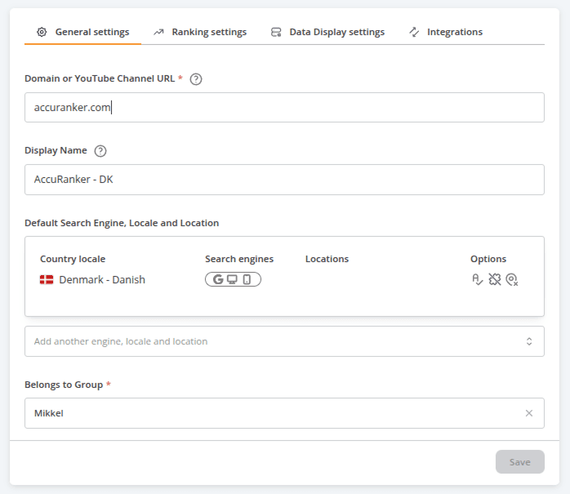The image size is (570, 494).
Task: Open Add another engine, locale and location dropdown
Action: click(284, 341)
